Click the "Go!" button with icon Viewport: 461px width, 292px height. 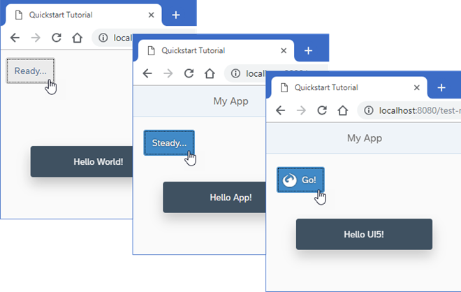[300, 180]
